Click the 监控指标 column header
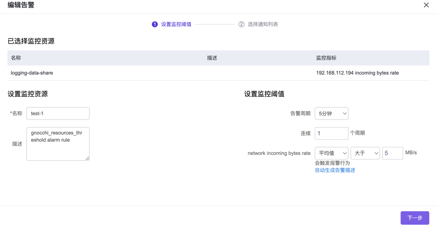This screenshot has height=229, width=438. pos(326,58)
